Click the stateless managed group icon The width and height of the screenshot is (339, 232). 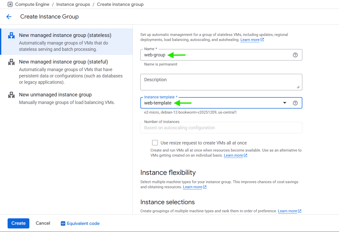click(11, 35)
